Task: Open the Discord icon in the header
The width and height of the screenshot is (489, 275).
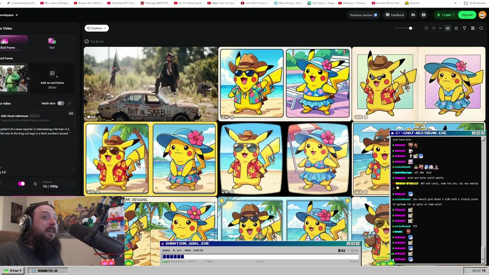Action: point(413,15)
